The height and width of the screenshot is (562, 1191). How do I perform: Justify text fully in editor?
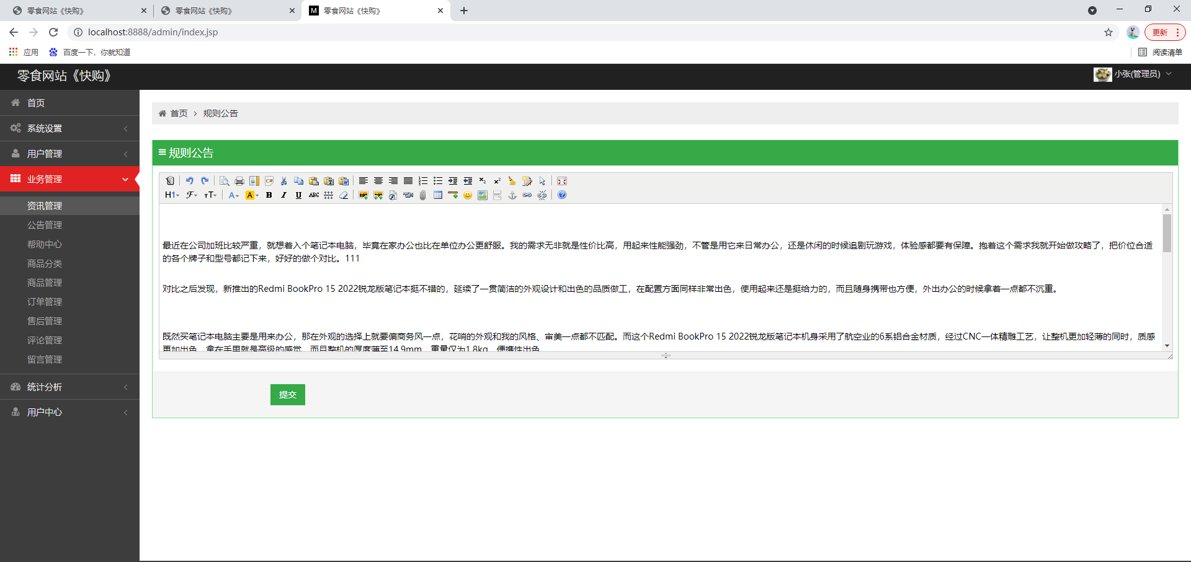[408, 181]
